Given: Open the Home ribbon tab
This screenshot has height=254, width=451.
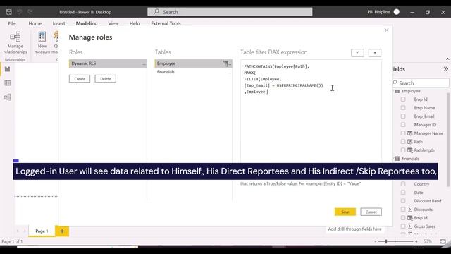Looking at the screenshot, I should 35,23.
